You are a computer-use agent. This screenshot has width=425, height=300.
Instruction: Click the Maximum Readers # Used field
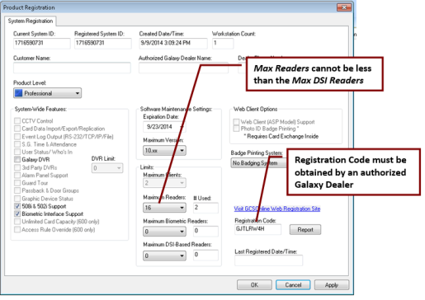click(205, 208)
